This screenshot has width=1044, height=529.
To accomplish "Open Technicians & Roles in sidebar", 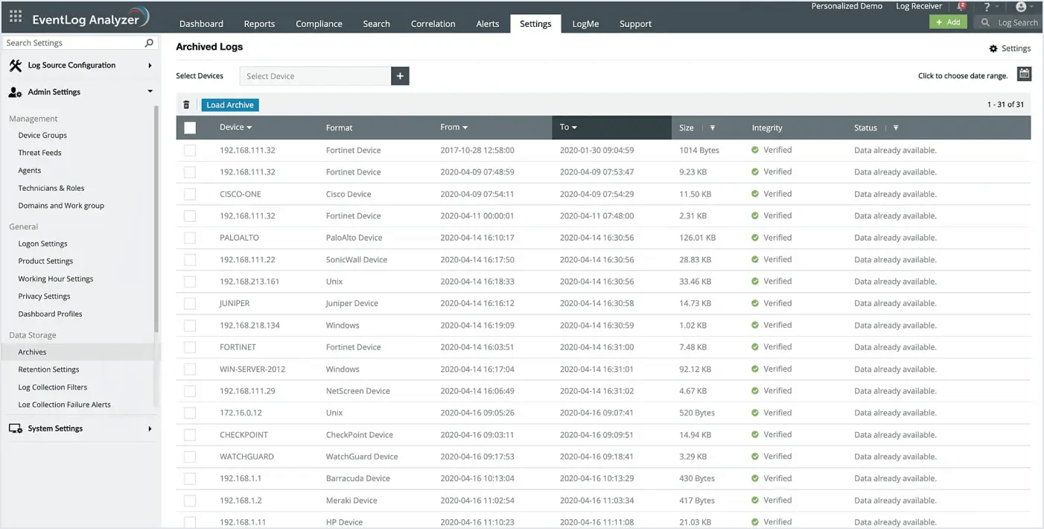I will point(51,189).
